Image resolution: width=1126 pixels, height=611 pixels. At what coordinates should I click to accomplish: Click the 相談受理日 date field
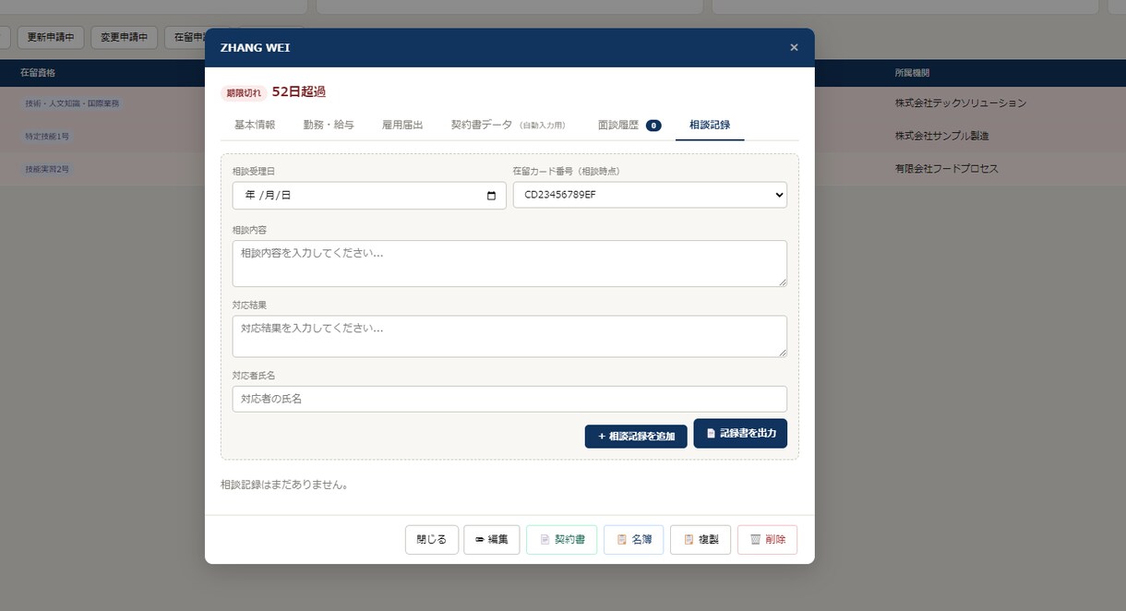(369, 195)
